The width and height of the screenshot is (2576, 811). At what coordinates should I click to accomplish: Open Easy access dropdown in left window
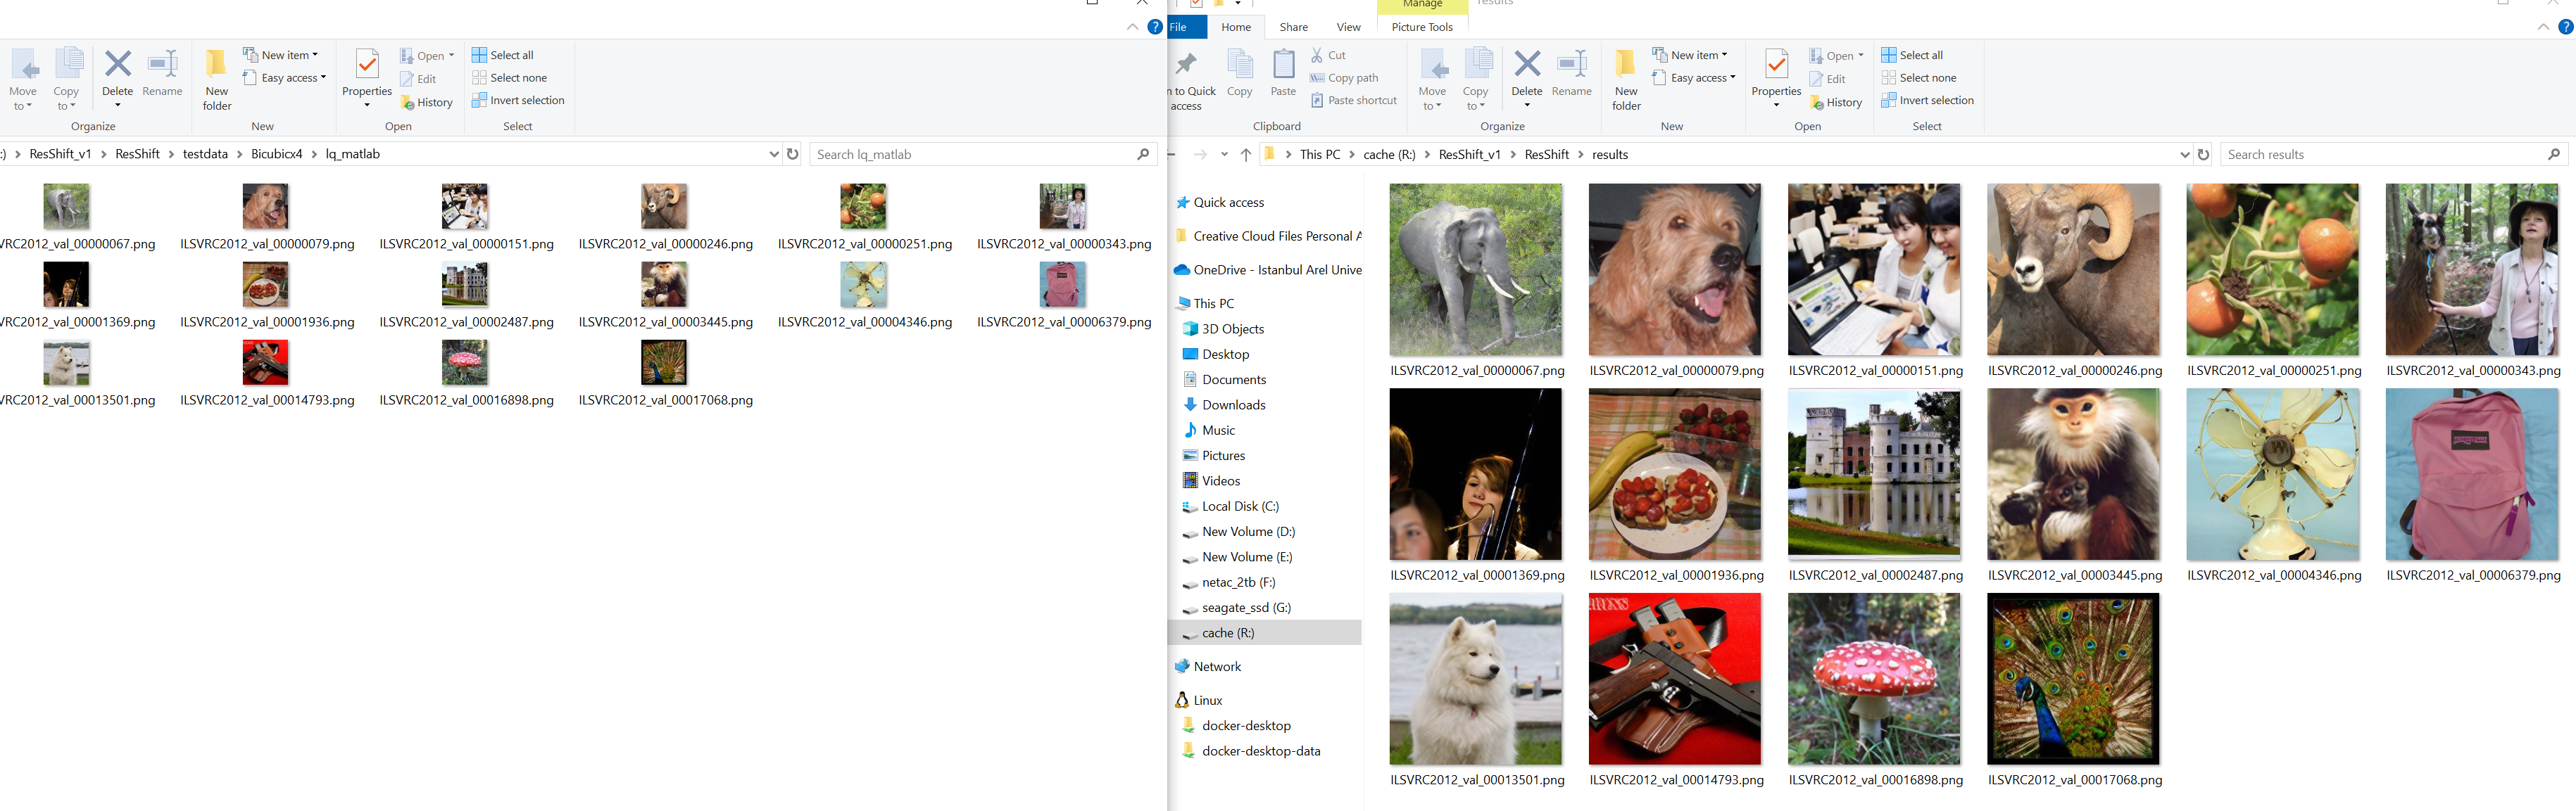click(x=285, y=78)
